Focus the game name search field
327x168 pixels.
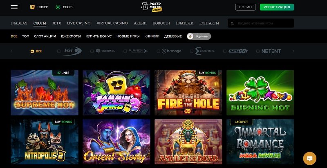coord(261,23)
